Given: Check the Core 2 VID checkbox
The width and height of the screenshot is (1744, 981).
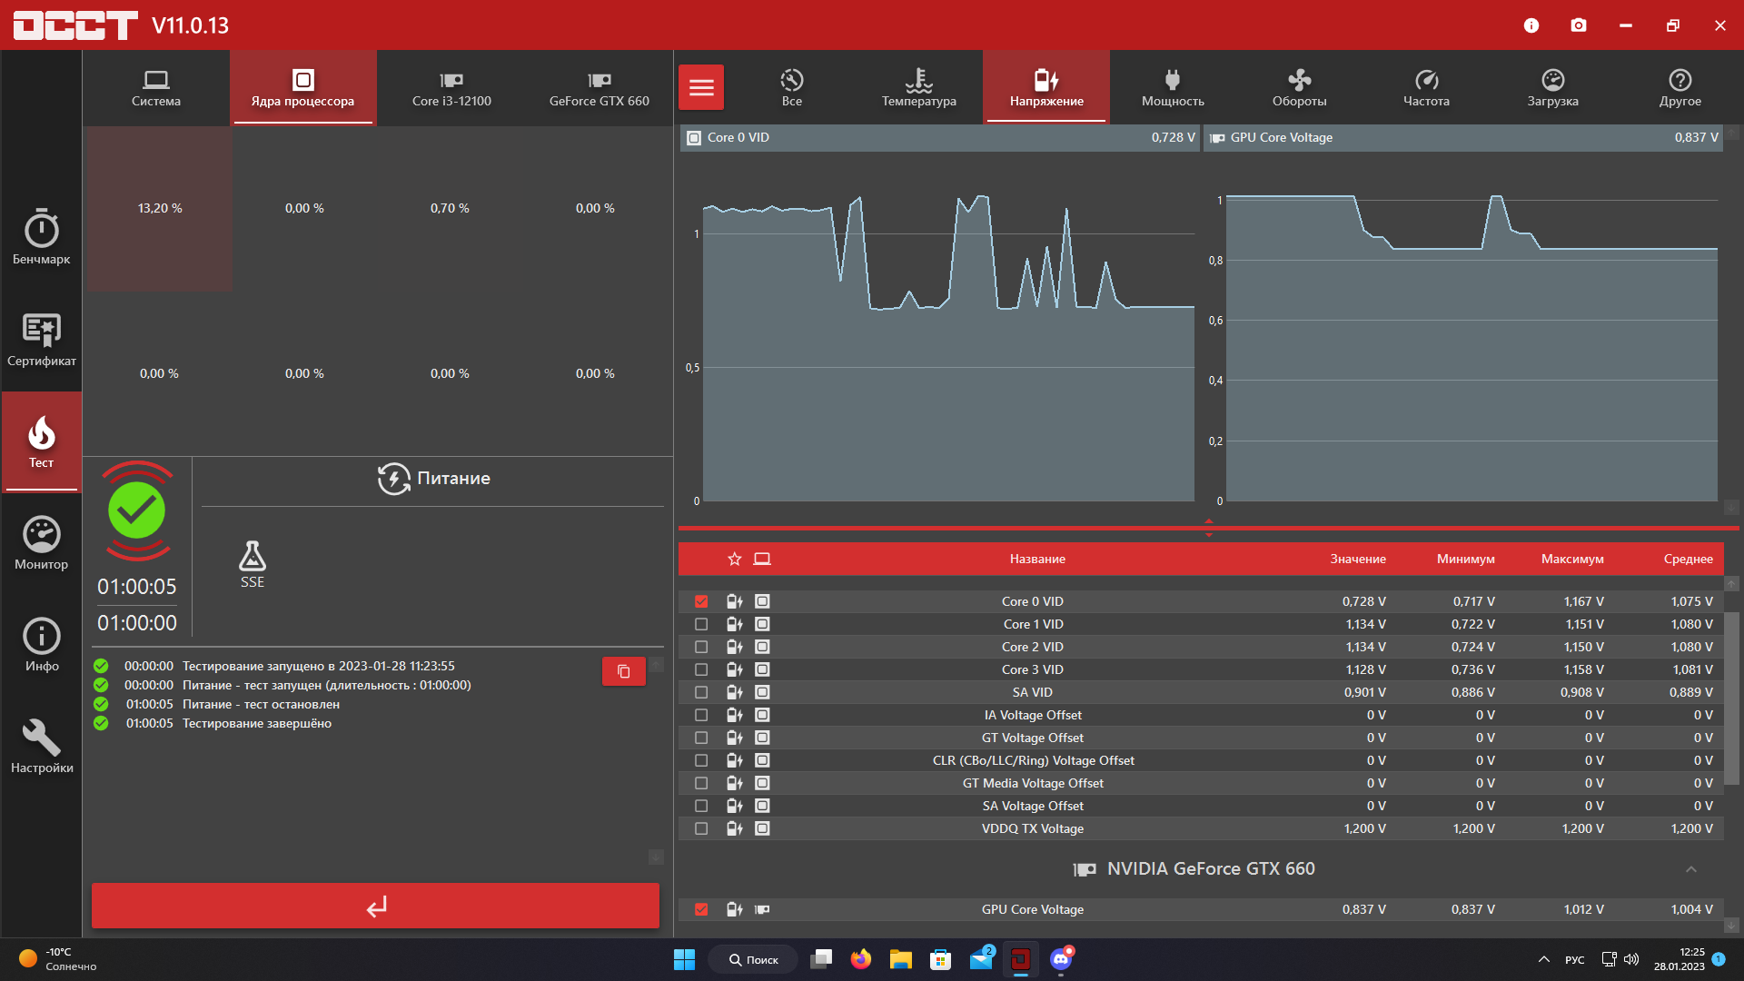Looking at the screenshot, I should [x=701, y=647].
